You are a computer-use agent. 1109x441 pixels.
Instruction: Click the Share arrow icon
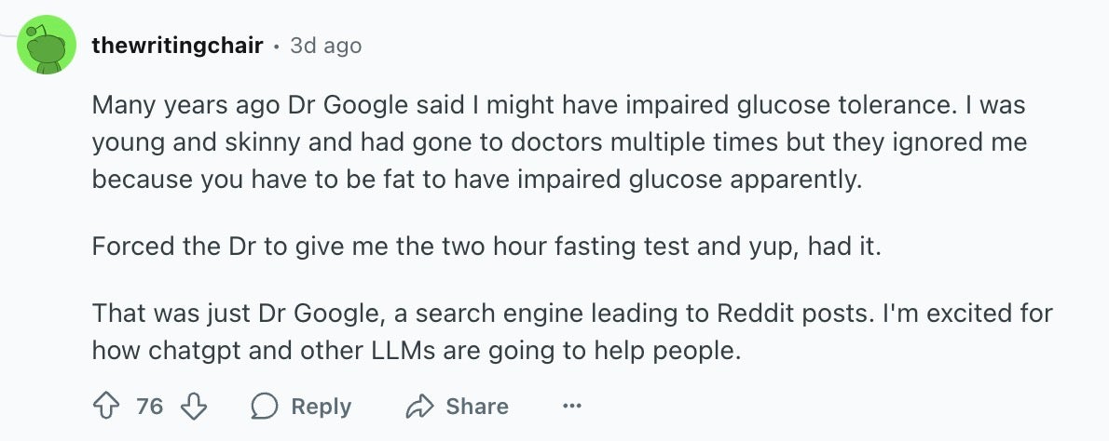click(419, 407)
